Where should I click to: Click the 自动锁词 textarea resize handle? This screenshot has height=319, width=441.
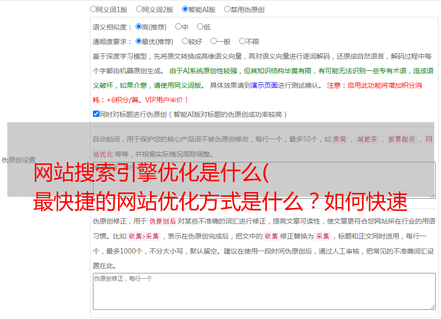click(433, 196)
